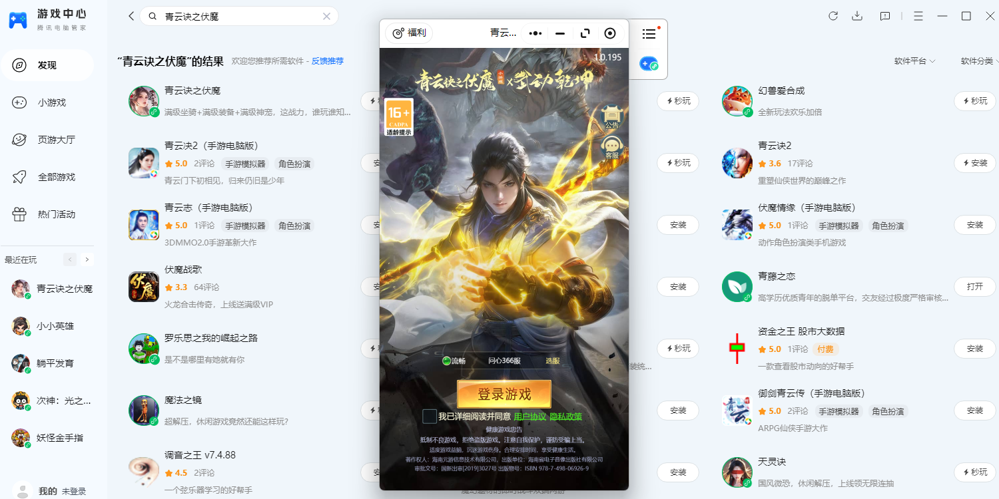This screenshot has width=999, height=499.
Task: Install 御剑青云传（手游电脑版）
Action: tap(975, 411)
